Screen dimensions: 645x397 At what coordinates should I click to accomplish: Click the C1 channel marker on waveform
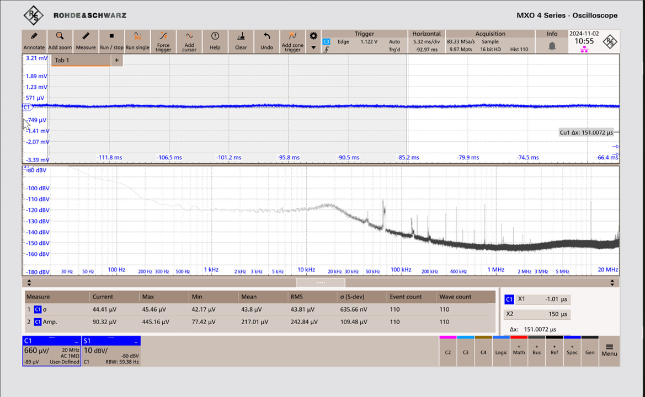[x=26, y=108]
